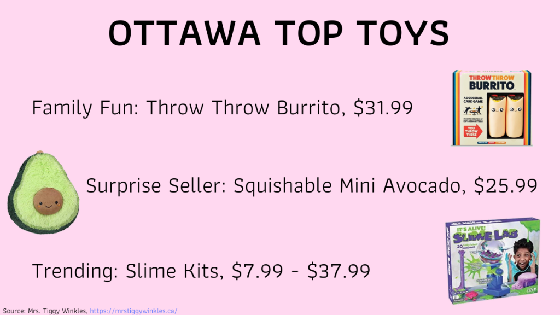Click the 'Slime Lab' logo on box
This screenshot has width=560, height=315.
click(x=485, y=237)
